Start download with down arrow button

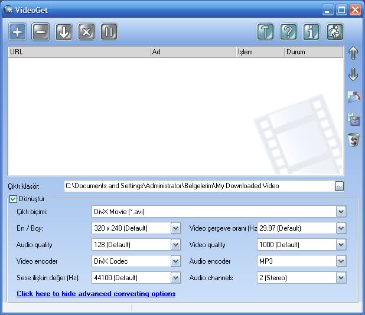tap(64, 32)
